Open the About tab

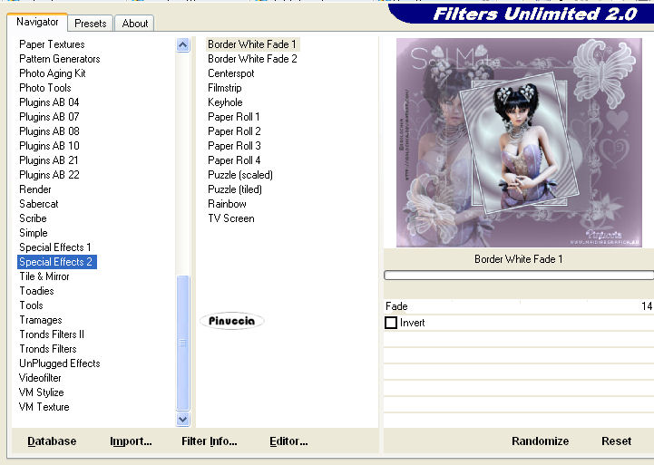tap(135, 24)
